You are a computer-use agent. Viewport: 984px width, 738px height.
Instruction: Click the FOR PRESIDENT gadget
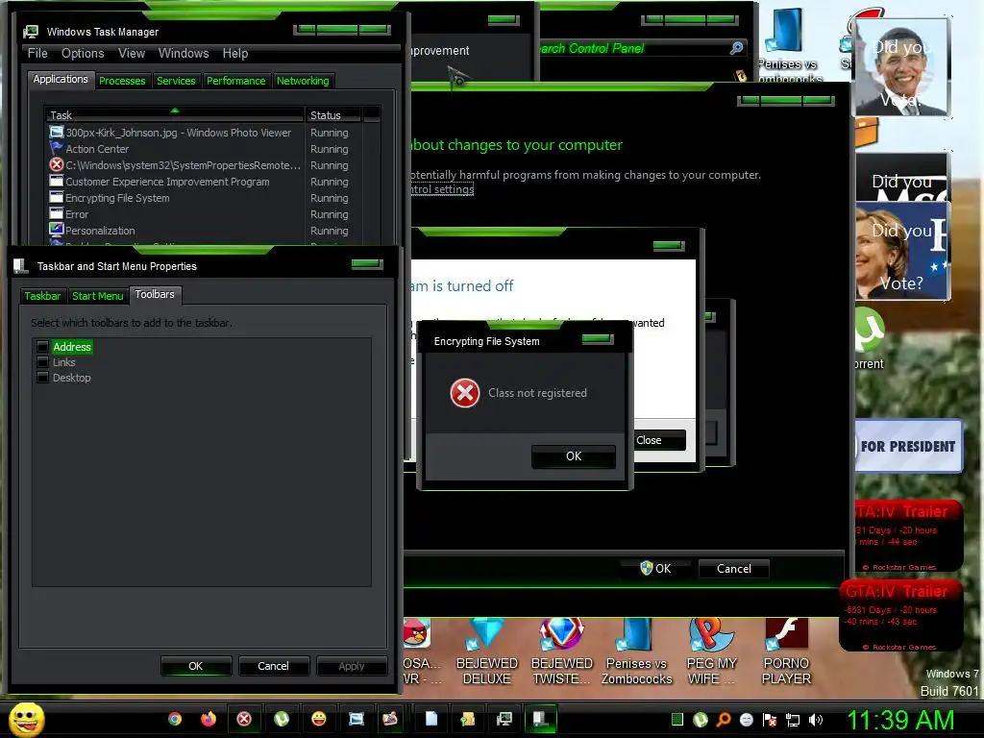908,446
